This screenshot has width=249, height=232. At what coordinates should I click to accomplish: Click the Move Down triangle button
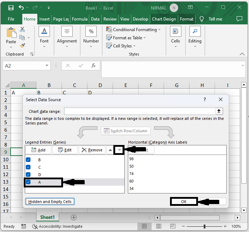coord(119,150)
